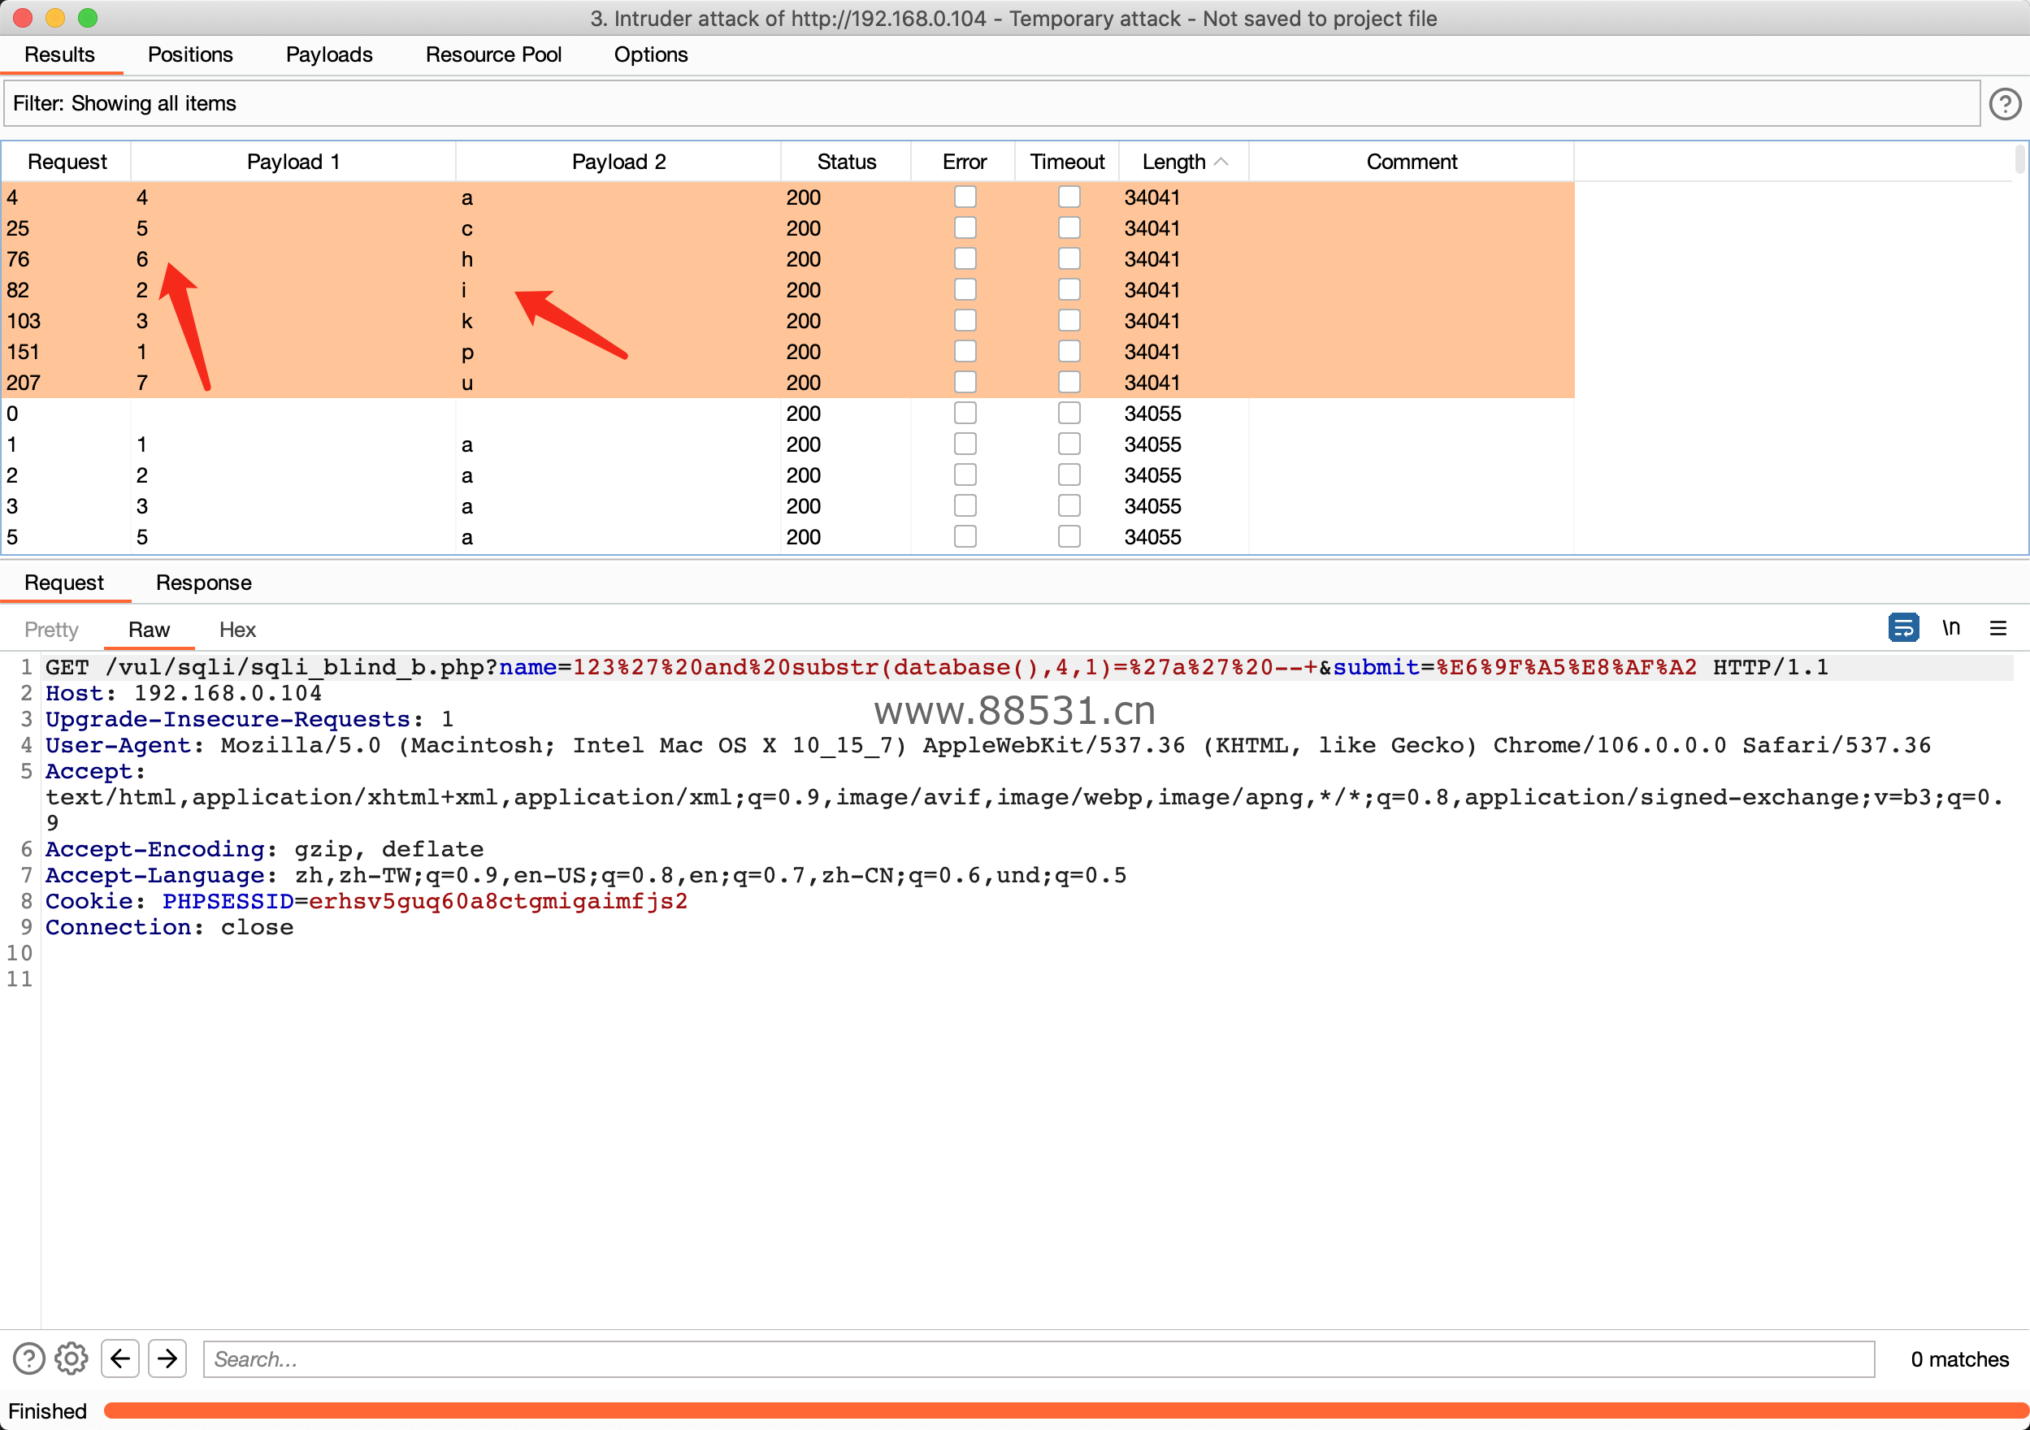
Task: Click length 34055 in request 0 row
Action: [x=1152, y=414]
